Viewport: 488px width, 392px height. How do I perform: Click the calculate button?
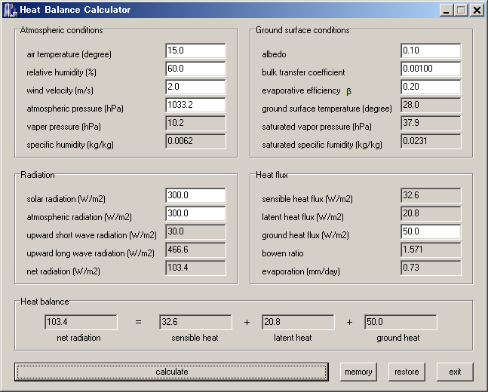click(171, 372)
